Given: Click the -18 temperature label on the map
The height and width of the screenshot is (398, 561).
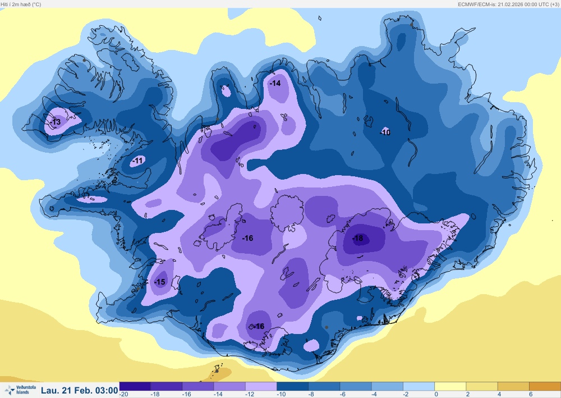Looking at the screenshot, I should (358, 238).
